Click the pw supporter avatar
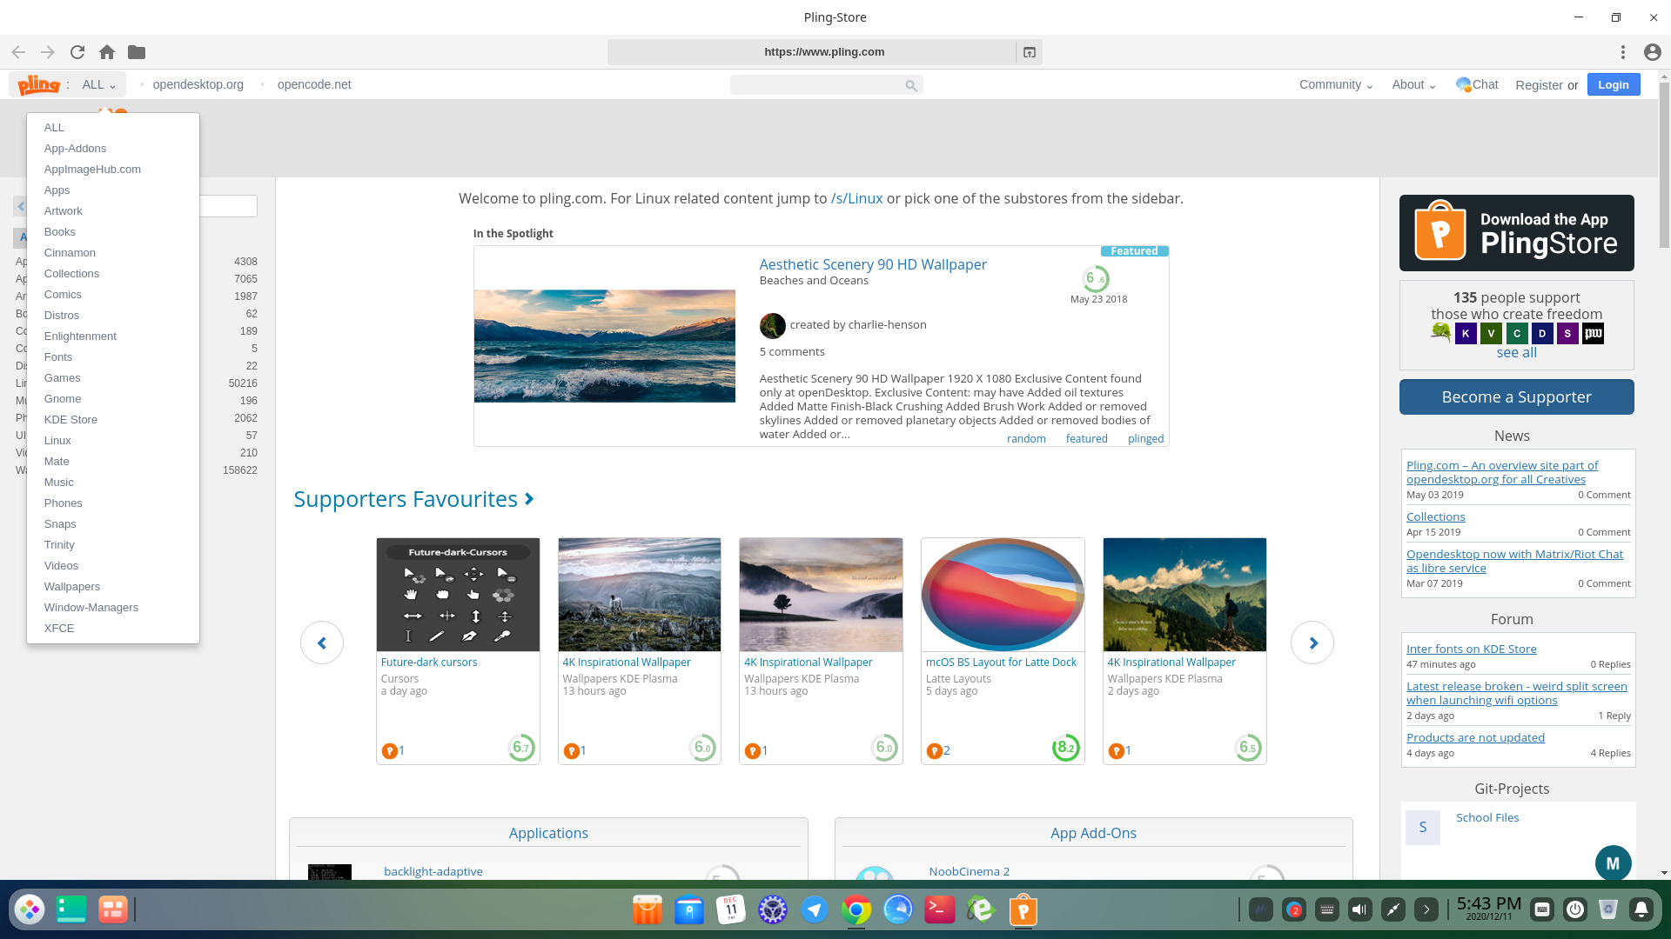Viewport: 1671px width, 939px height. [x=1593, y=333]
